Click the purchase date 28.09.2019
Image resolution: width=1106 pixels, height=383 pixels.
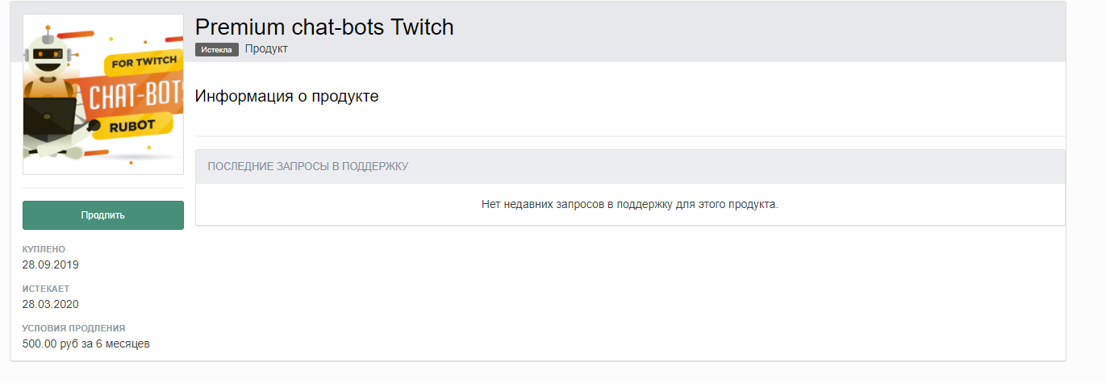click(x=50, y=264)
